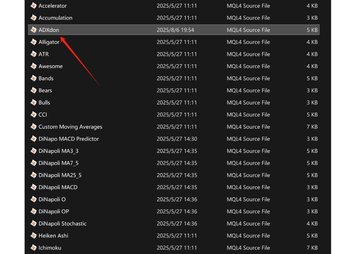Click the MQL4 Source File type of Heiken Ashi
Viewport: 357px width, 254px height.
[x=248, y=236]
